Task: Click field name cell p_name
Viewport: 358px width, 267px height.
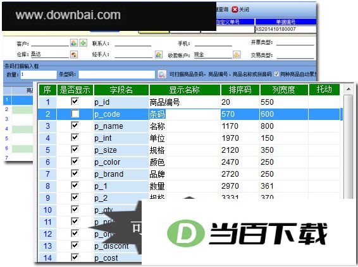Action: [121, 126]
